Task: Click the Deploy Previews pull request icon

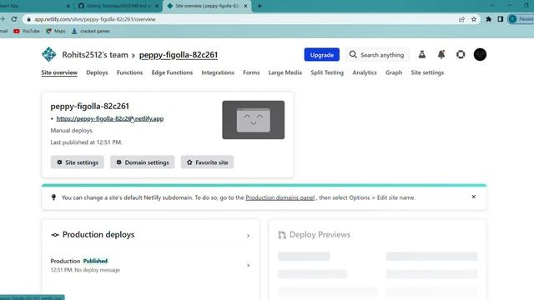Action: click(282, 235)
